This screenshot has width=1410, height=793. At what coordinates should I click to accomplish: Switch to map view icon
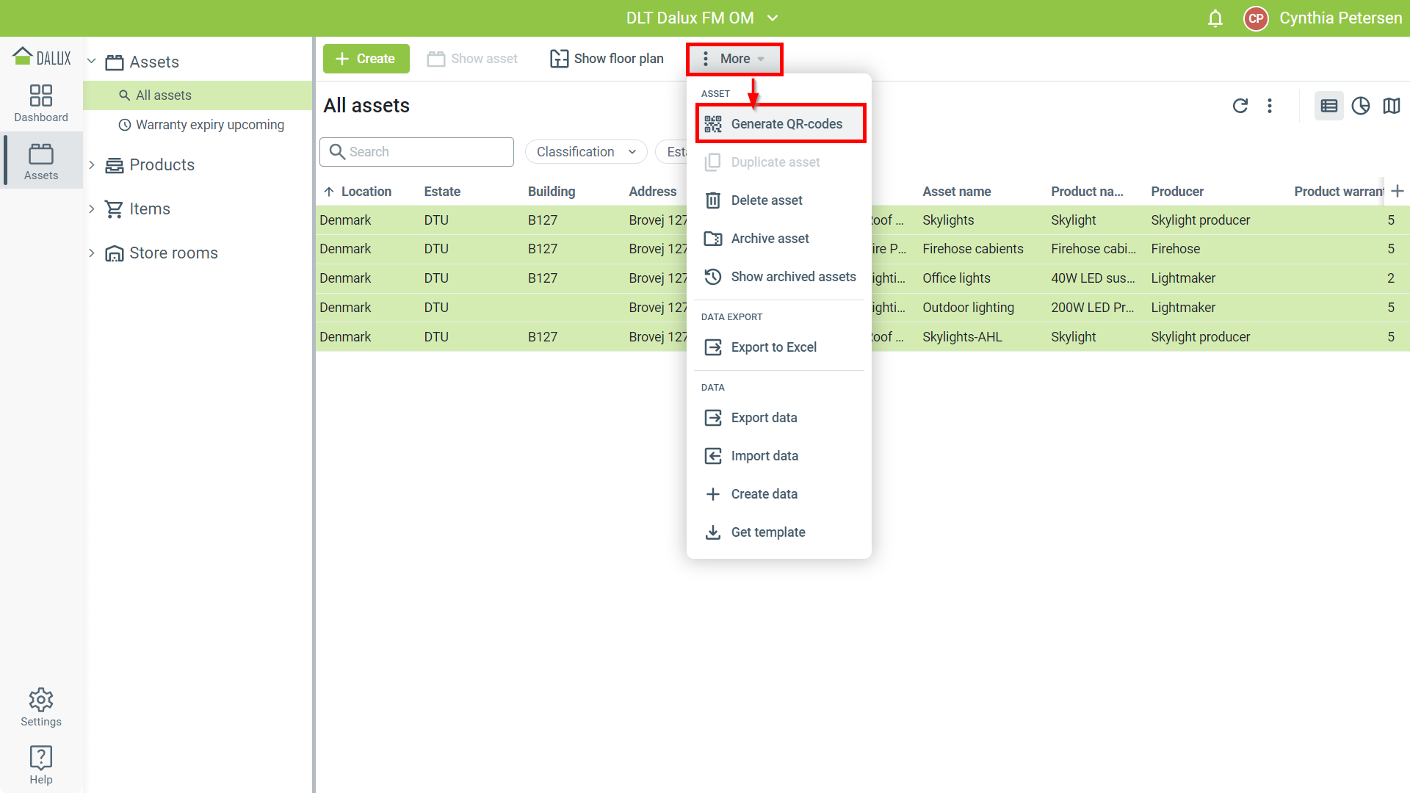[x=1392, y=106]
